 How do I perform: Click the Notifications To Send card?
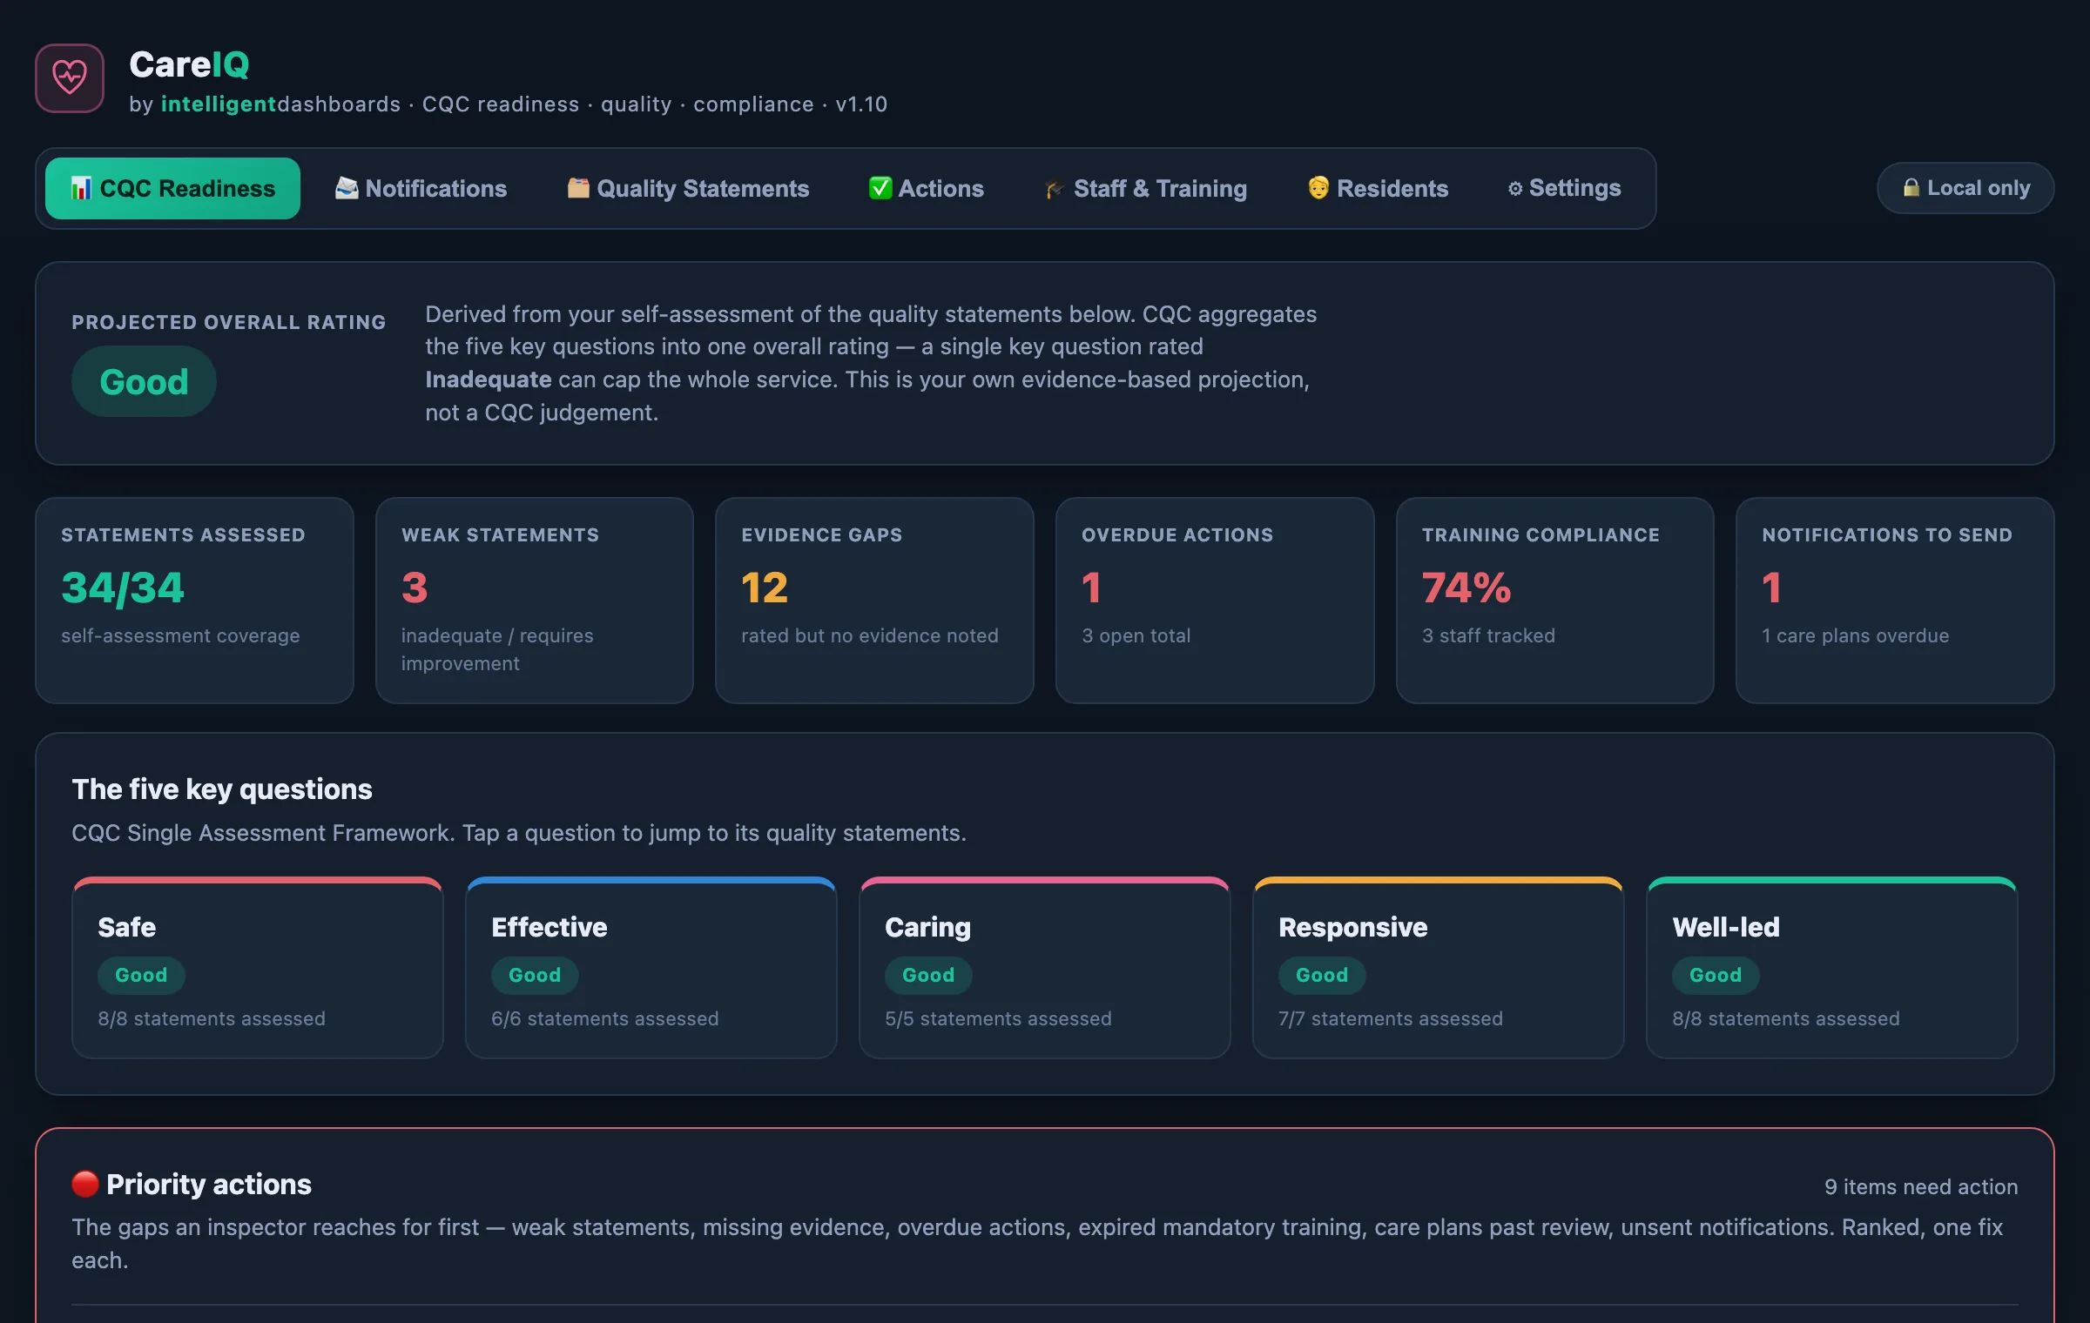click(x=1895, y=601)
